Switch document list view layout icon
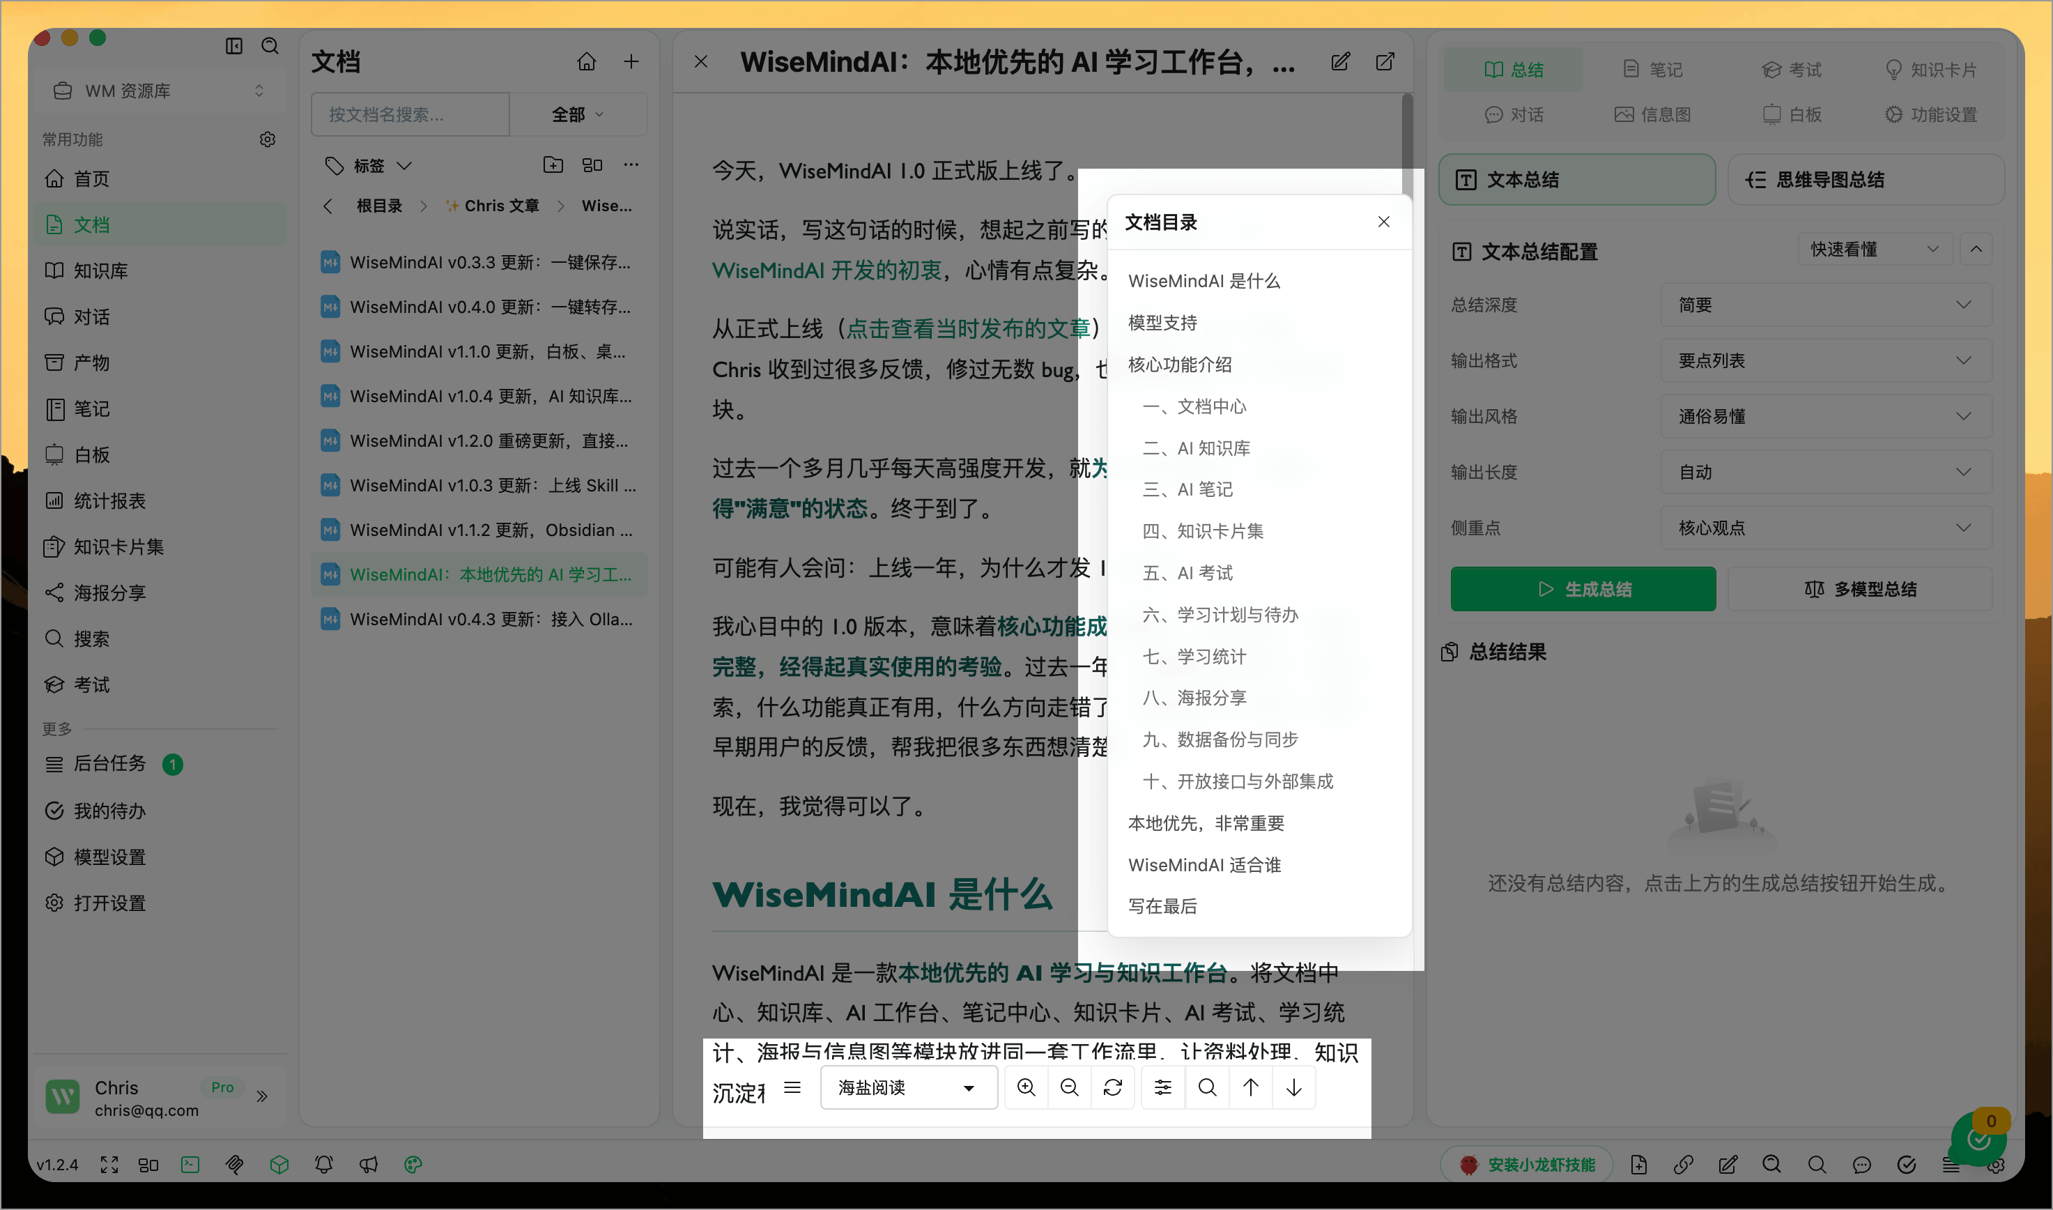The width and height of the screenshot is (2053, 1210). click(592, 164)
